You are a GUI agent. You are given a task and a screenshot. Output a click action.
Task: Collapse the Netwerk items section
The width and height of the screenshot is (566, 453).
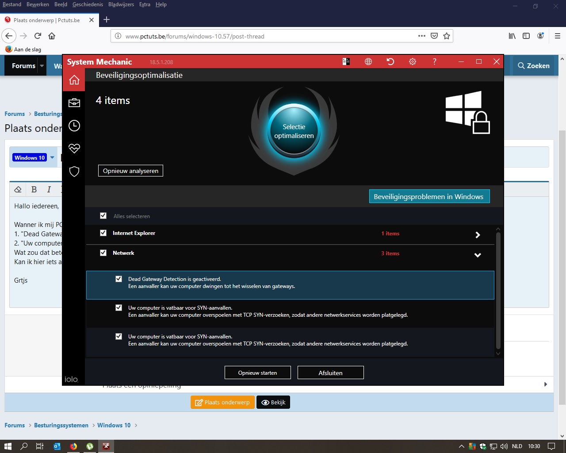tap(478, 255)
